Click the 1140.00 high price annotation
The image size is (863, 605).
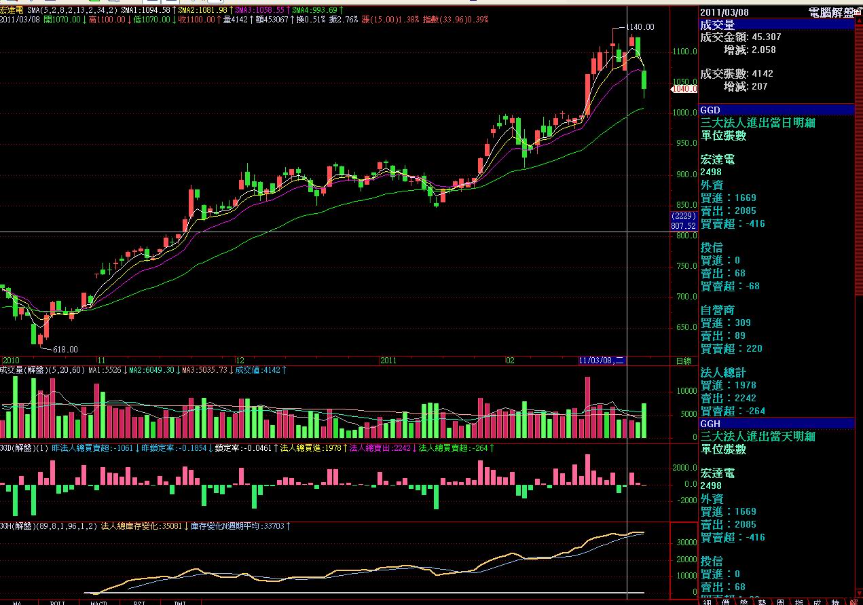(640, 27)
